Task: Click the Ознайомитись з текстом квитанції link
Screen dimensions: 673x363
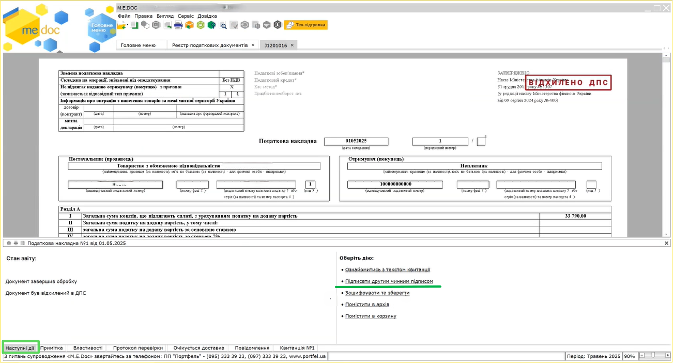Action: [387, 269]
